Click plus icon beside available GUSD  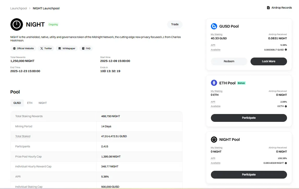pyautogui.click(x=286, y=50)
